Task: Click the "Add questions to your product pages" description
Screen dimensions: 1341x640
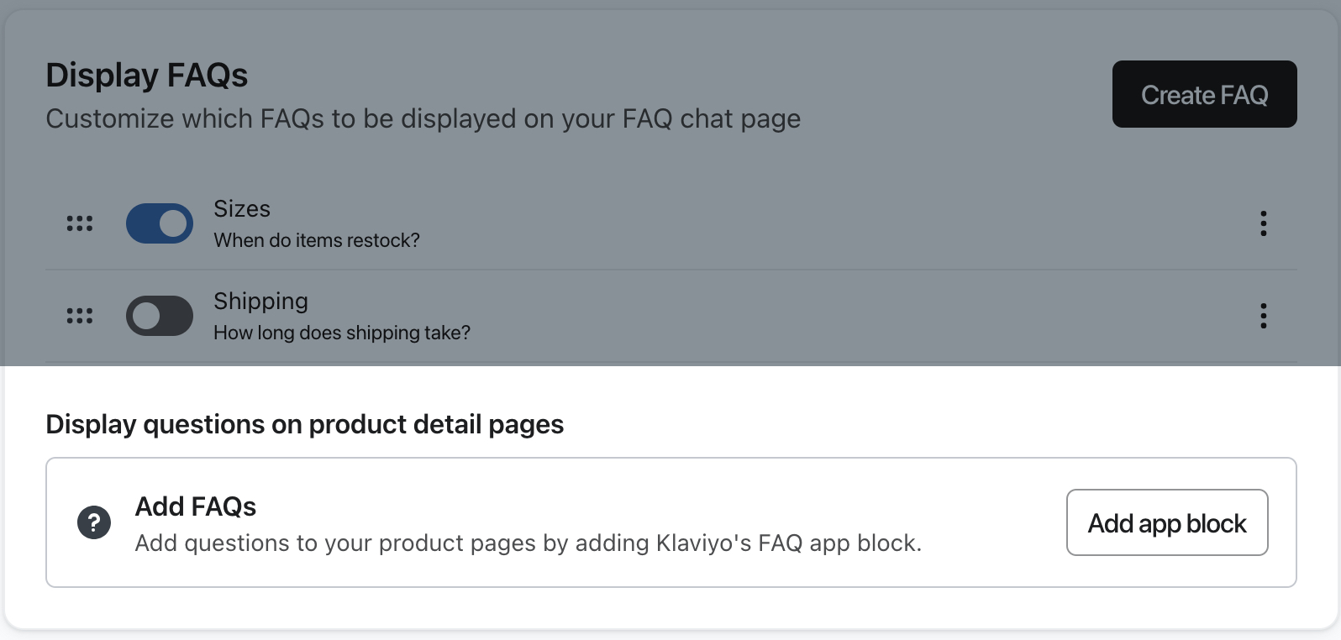Action: click(x=528, y=543)
